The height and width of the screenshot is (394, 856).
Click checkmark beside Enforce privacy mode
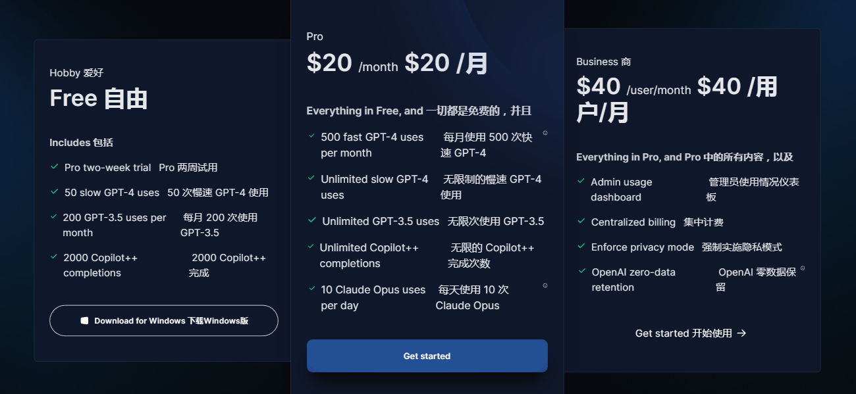[x=581, y=247]
